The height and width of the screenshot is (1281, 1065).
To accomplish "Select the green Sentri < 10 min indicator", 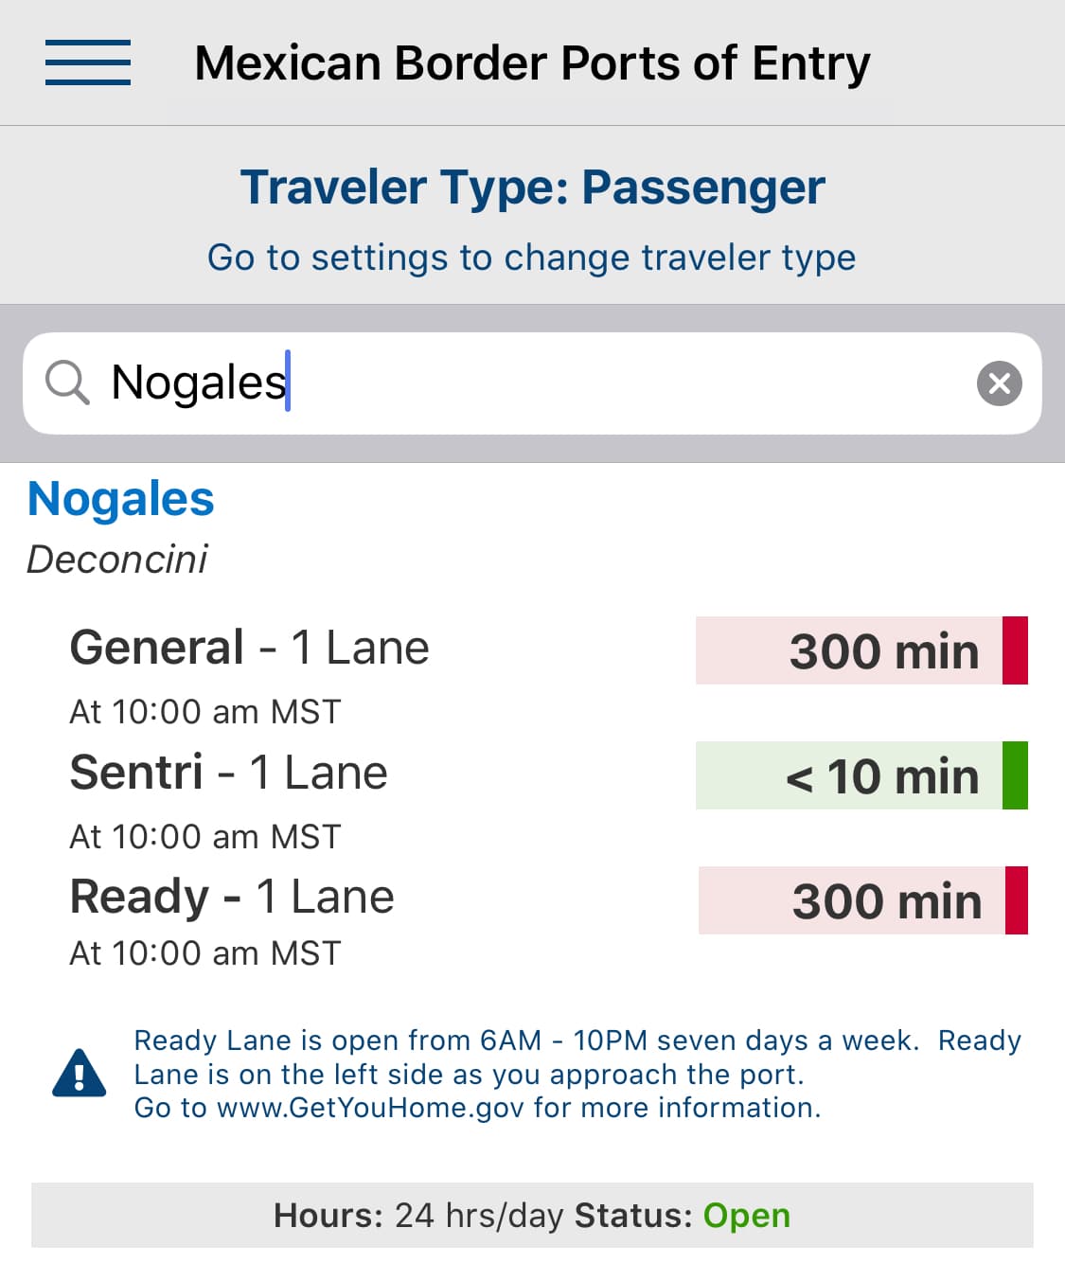I will click(861, 775).
